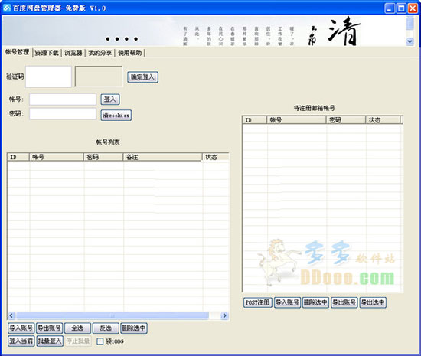Click the 备注 column header in 帐号列表

pos(162,157)
